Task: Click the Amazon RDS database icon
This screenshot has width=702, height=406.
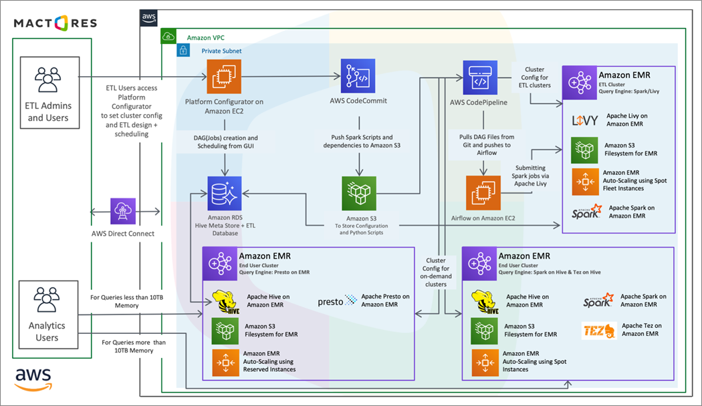Action: pos(224,193)
